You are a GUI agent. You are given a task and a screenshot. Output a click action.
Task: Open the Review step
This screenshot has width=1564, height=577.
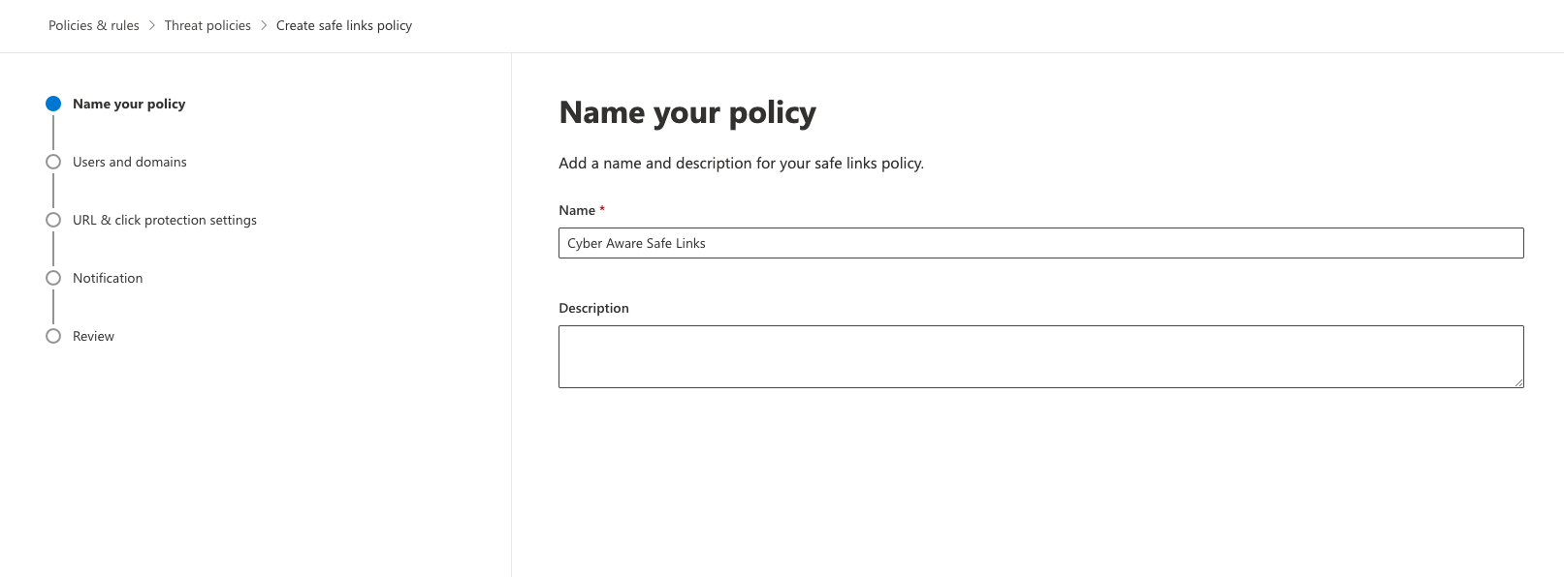click(93, 336)
